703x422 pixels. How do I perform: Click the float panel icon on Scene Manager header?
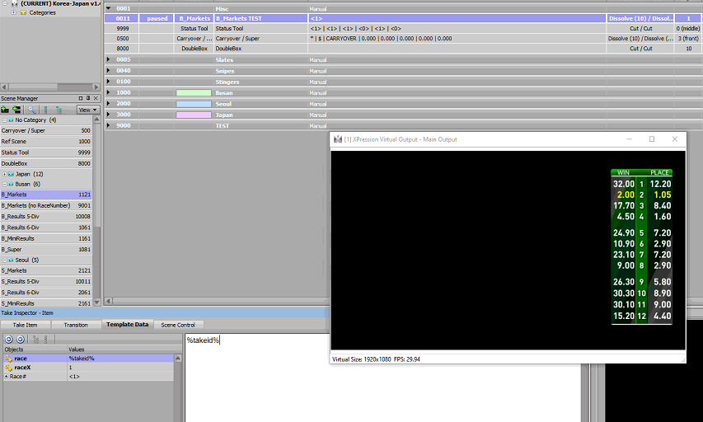click(81, 98)
